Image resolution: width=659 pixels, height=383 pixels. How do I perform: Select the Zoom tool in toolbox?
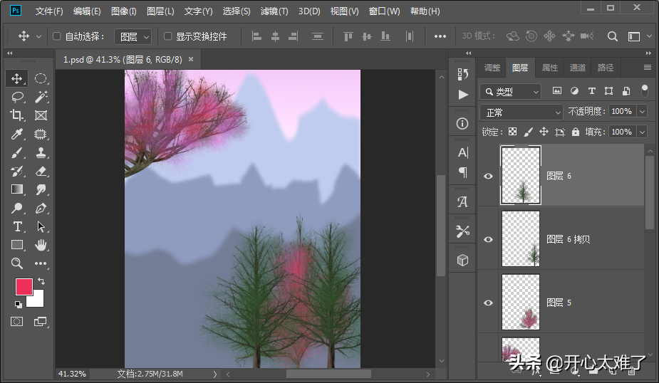[x=17, y=263]
